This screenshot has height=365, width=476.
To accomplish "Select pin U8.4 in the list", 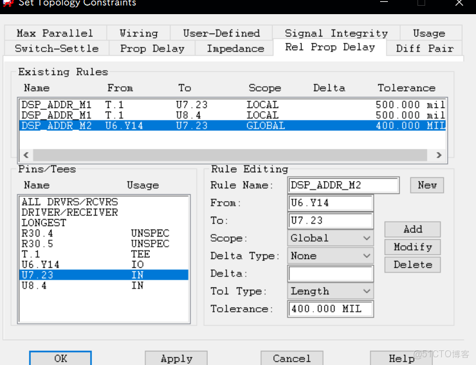I will [104, 285].
